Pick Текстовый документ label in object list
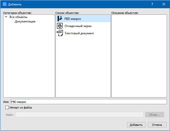Screen dimensions: 170x131 tap(79, 33)
